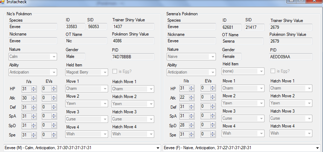Viewport: 323px width, 152px height.
Task: Adjust Serena's HP IV stepper arrows
Action: 191,88
